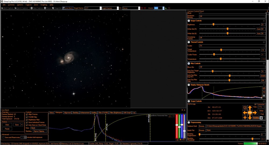Image resolution: width=269 pixels, height=145 pixels.
Task: Collapse the Thermal Controls section
Action: coord(189,42)
